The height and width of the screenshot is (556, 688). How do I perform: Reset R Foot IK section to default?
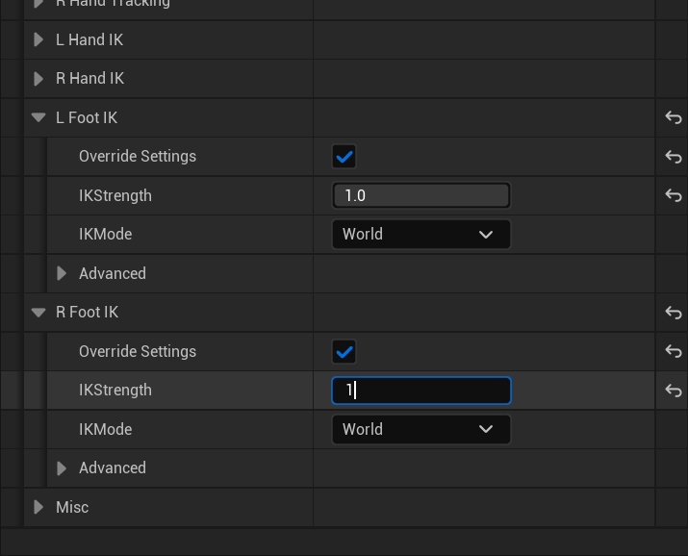[x=673, y=313]
